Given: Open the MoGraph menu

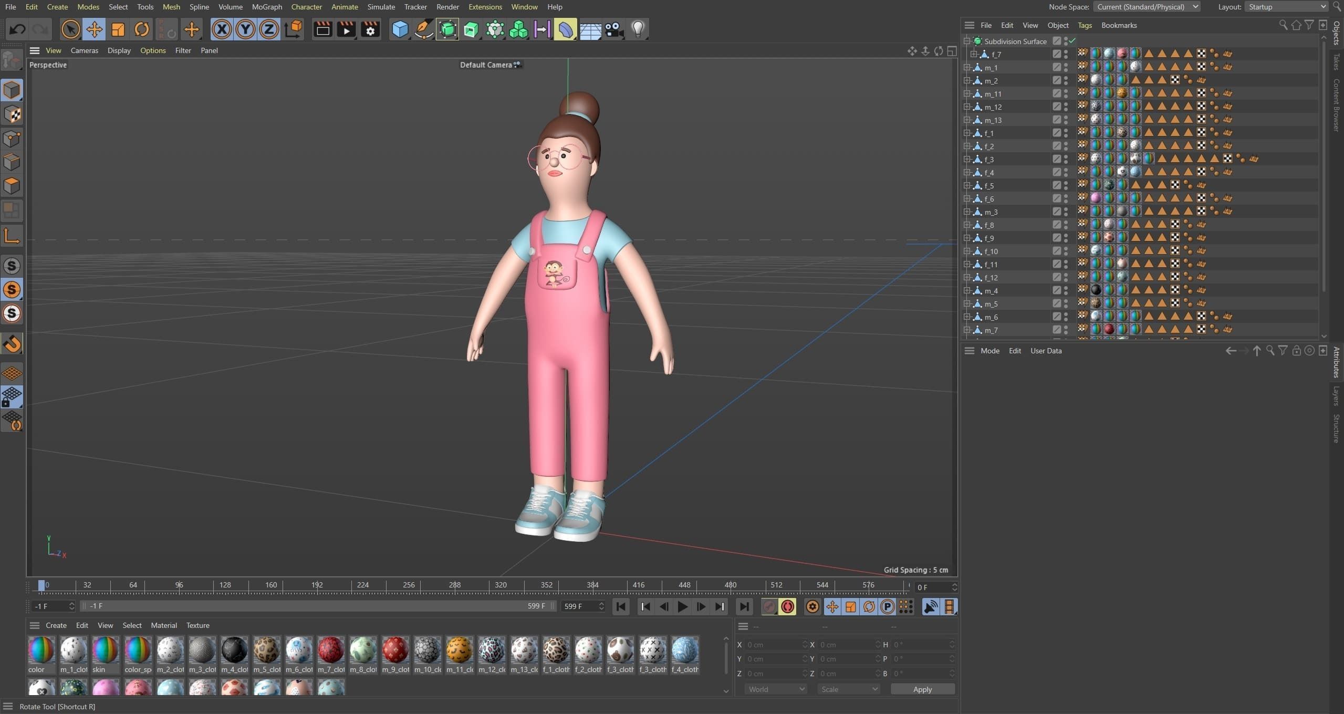Looking at the screenshot, I should [267, 7].
